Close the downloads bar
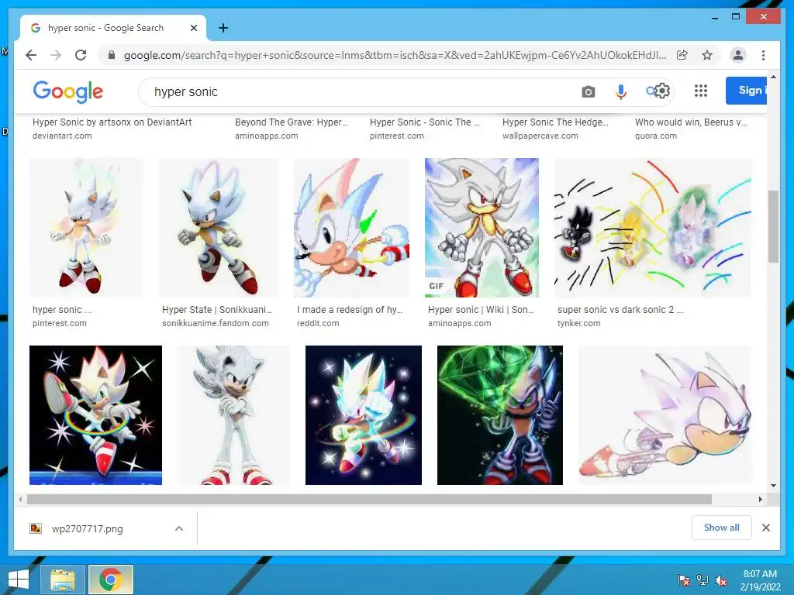This screenshot has height=595, width=794. pos(765,528)
